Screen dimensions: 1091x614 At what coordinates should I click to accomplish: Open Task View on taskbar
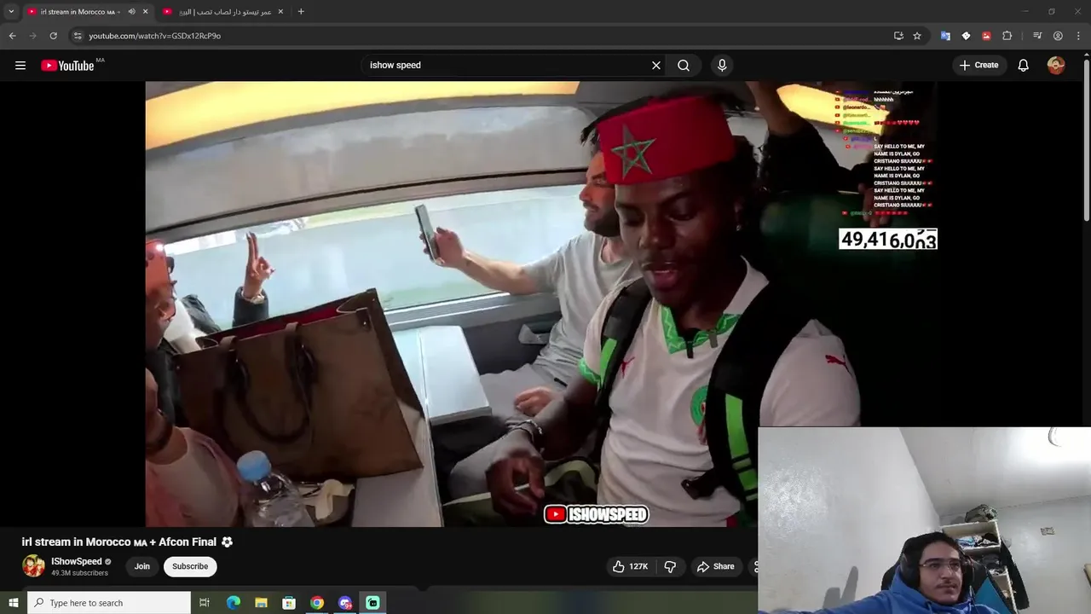pos(205,603)
